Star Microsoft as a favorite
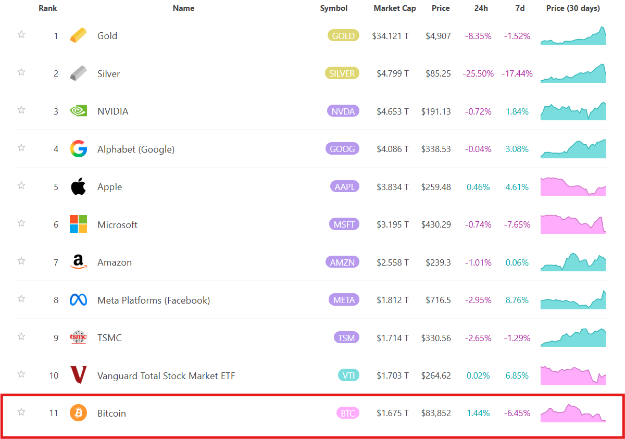 pos(21,223)
